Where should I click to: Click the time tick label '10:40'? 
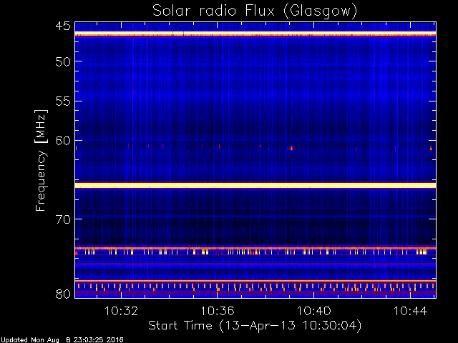[x=314, y=311]
